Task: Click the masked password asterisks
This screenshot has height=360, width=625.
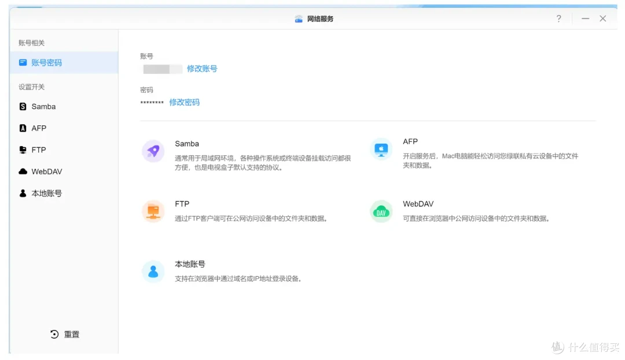Action: point(152,103)
